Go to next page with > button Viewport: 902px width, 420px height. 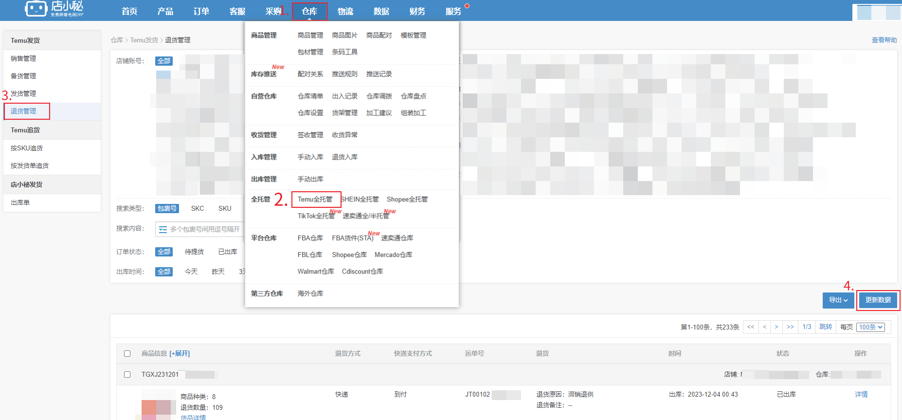tap(776, 327)
